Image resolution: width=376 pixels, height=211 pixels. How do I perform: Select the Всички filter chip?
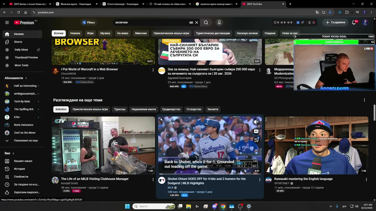pyautogui.click(x=58, y=33)
